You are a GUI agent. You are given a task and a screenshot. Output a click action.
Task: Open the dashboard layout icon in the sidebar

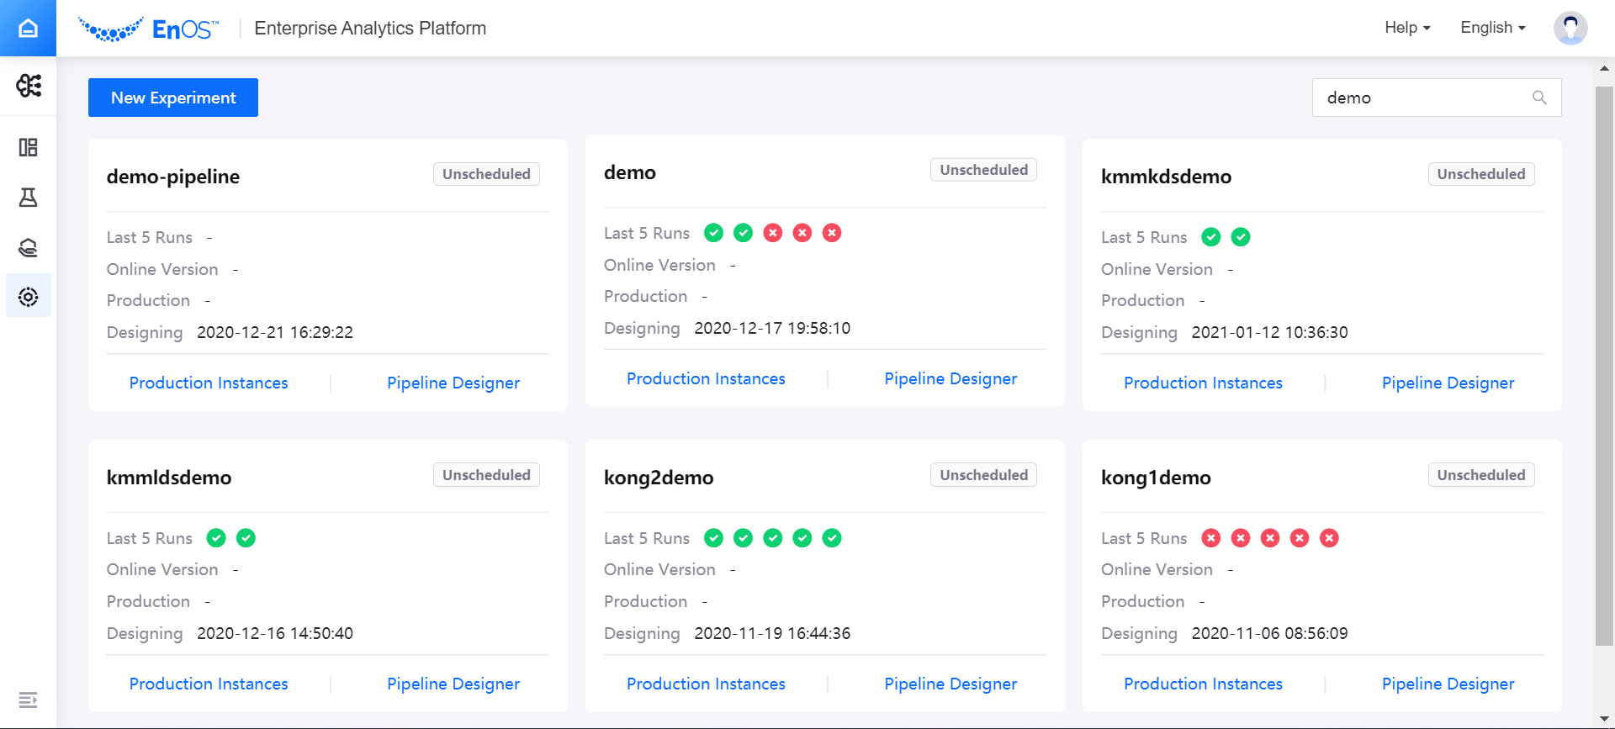tap(29, 147)
